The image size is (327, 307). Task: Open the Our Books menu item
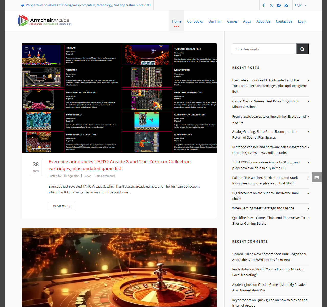(x=195, y=21)
